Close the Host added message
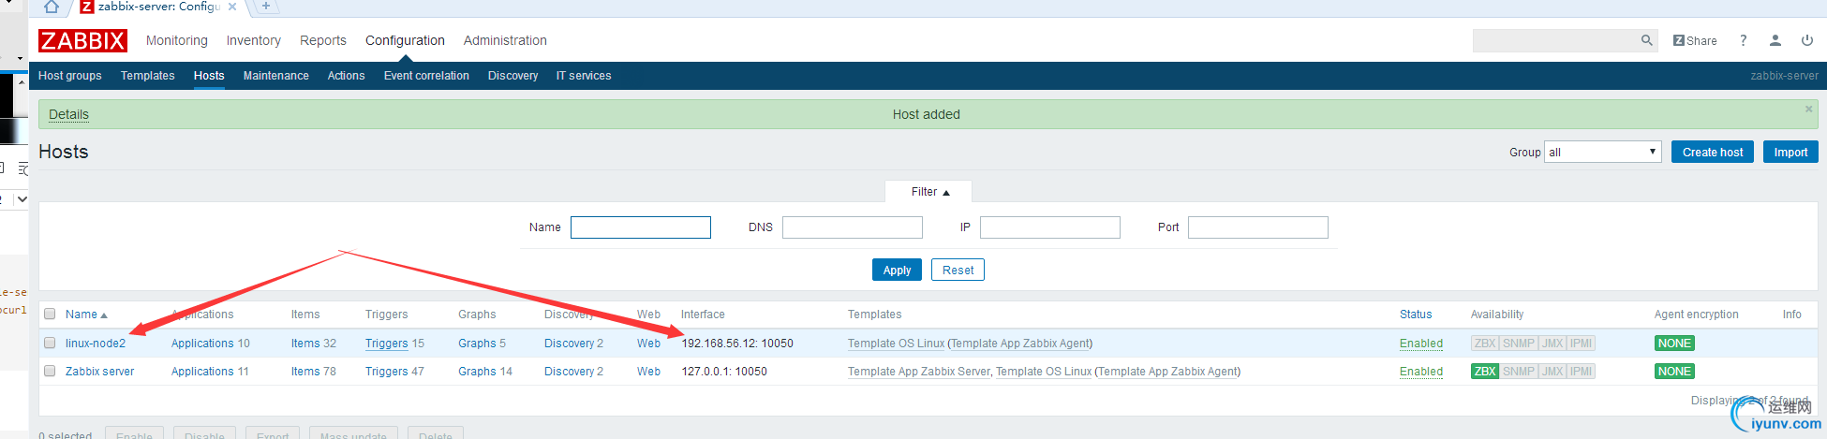Viewport: 1827px width, 439px height. pyautogui.click(x=1808, y=109)
